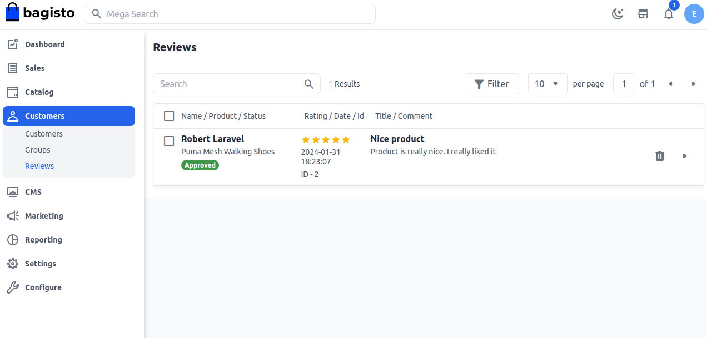
Task: Open the Configure menu
Action: [x=43, y=287]
